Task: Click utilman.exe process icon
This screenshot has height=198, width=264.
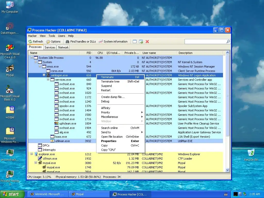Action: (x=52, y=141)
